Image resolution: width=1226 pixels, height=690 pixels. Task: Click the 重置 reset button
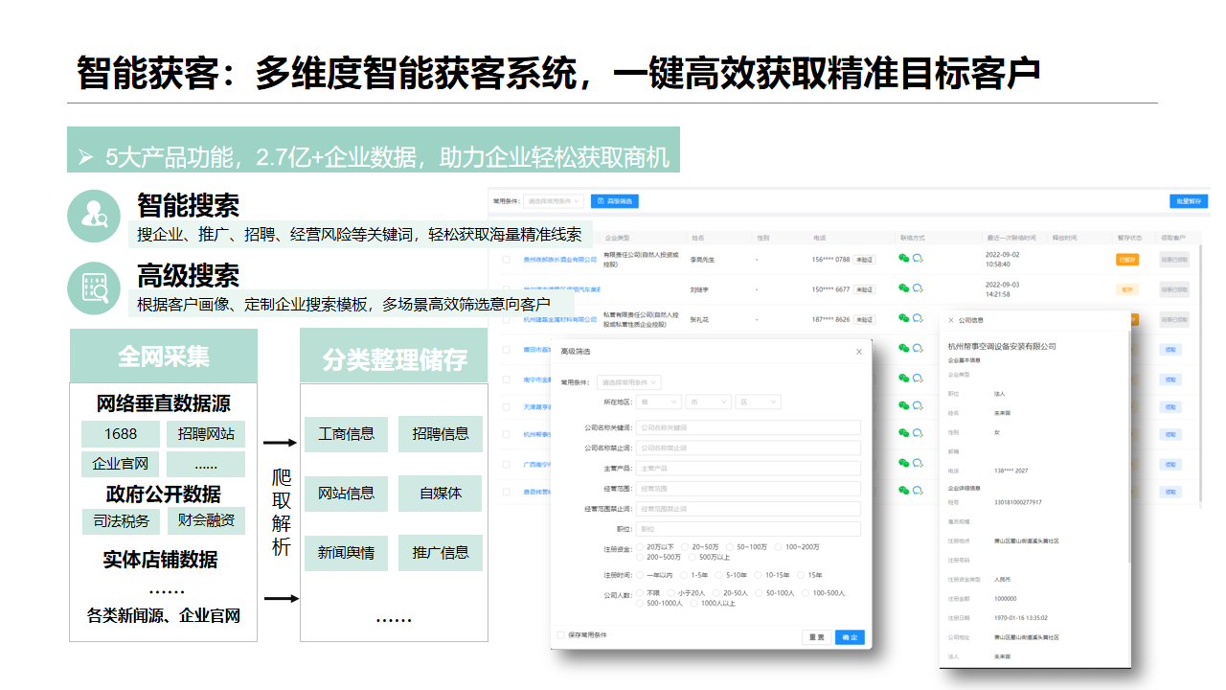pyautogui.click(x=816, y=637)
